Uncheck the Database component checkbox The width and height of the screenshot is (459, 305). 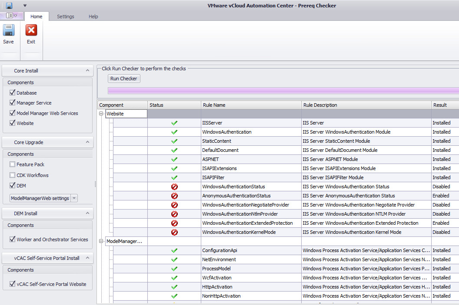pyautogui.click(x=12, y=92)
